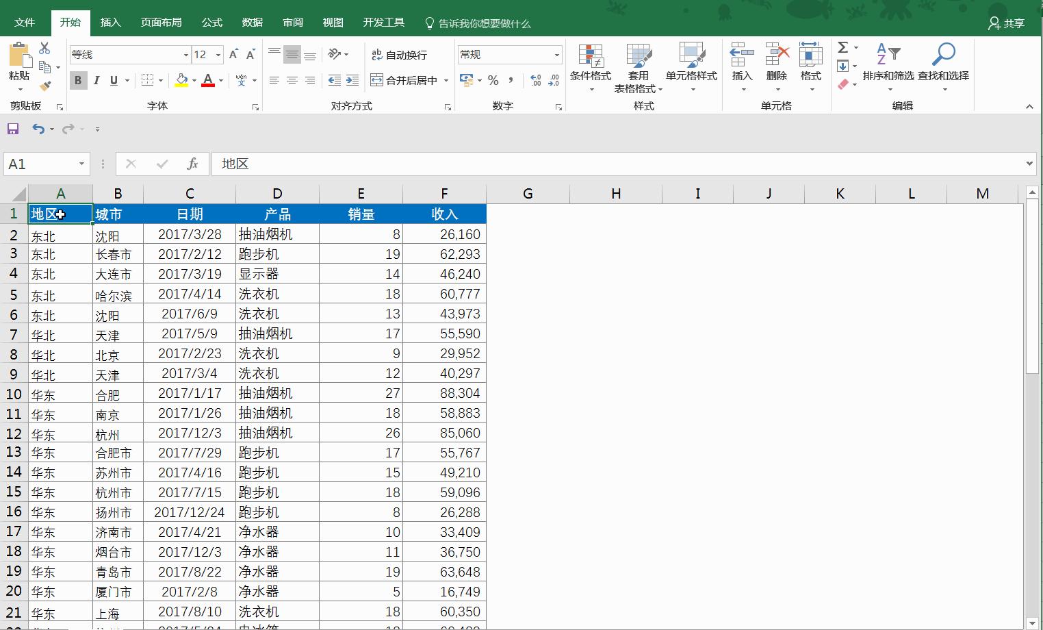
Task: Open the 排序和筛选 sort and filter tool
Action: tap(889, 66)
